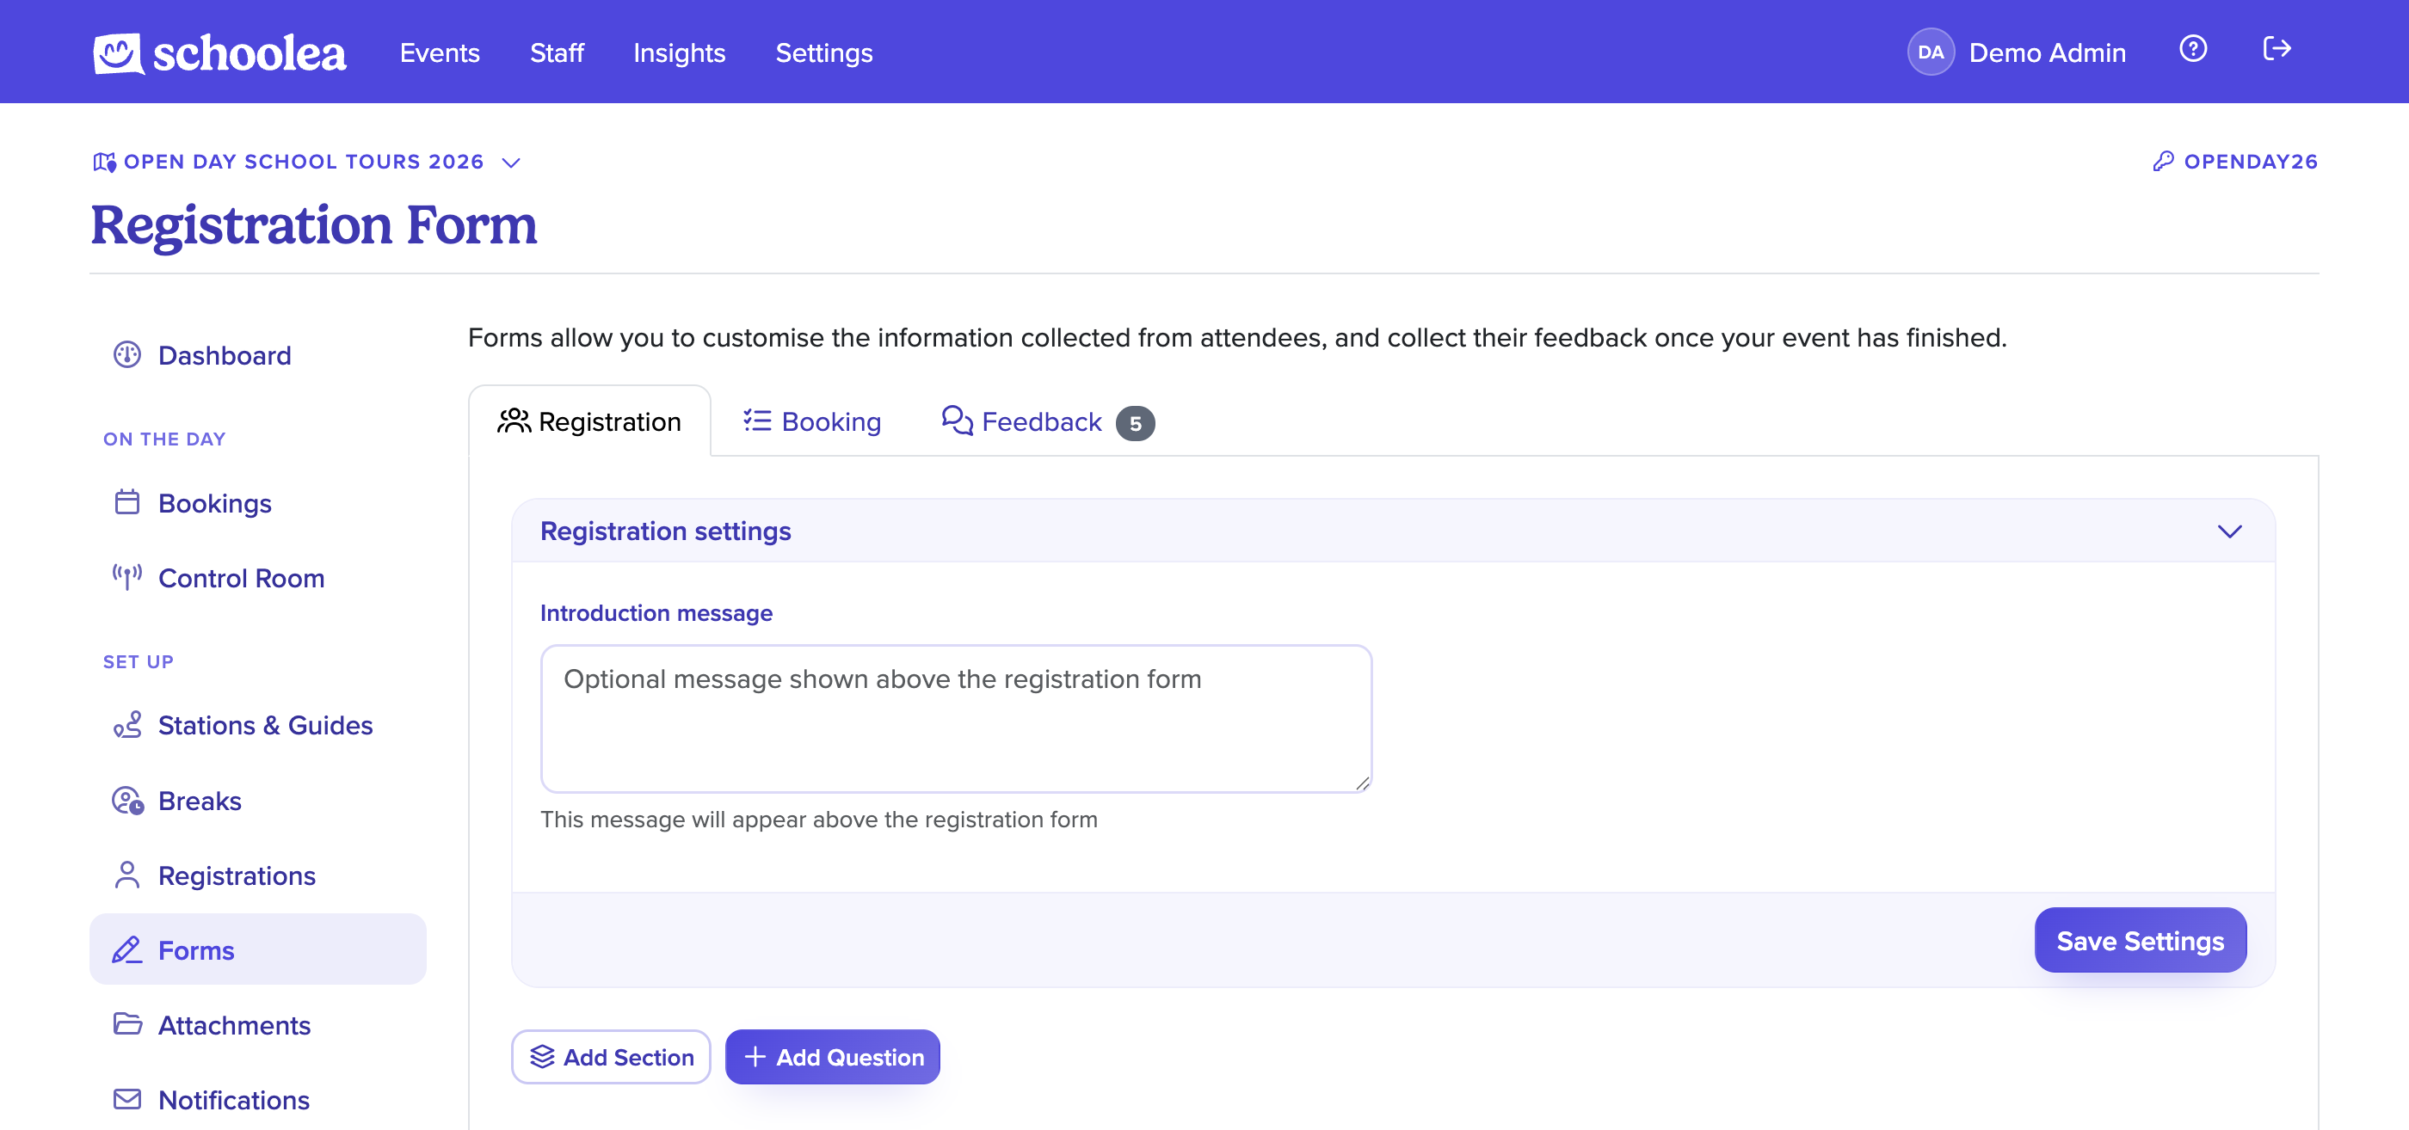This screenshot has height=1130, width=2409.
Task: Open the help question mark icon
Action: [2193, 49]
